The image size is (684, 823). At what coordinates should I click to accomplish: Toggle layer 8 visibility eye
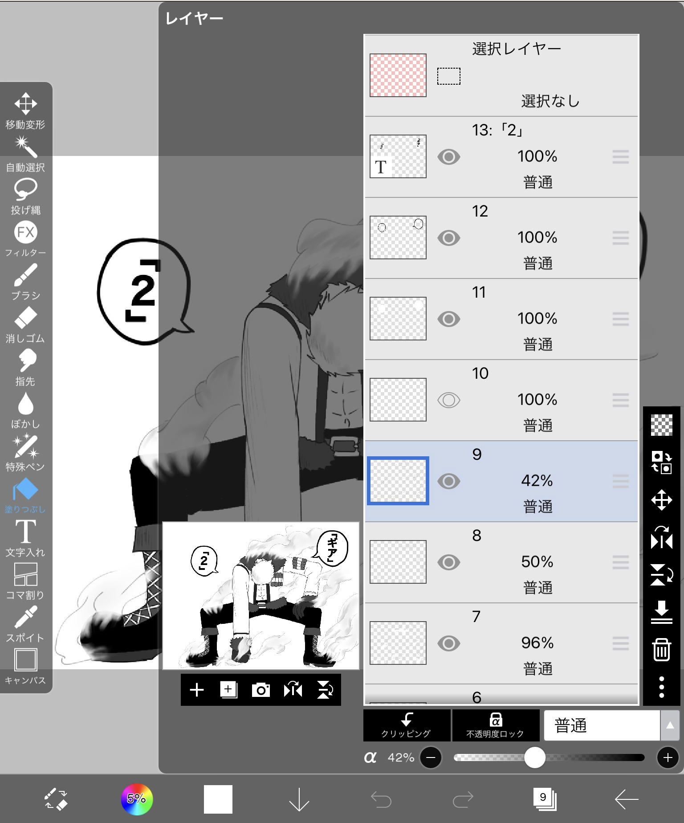(449, 562)
